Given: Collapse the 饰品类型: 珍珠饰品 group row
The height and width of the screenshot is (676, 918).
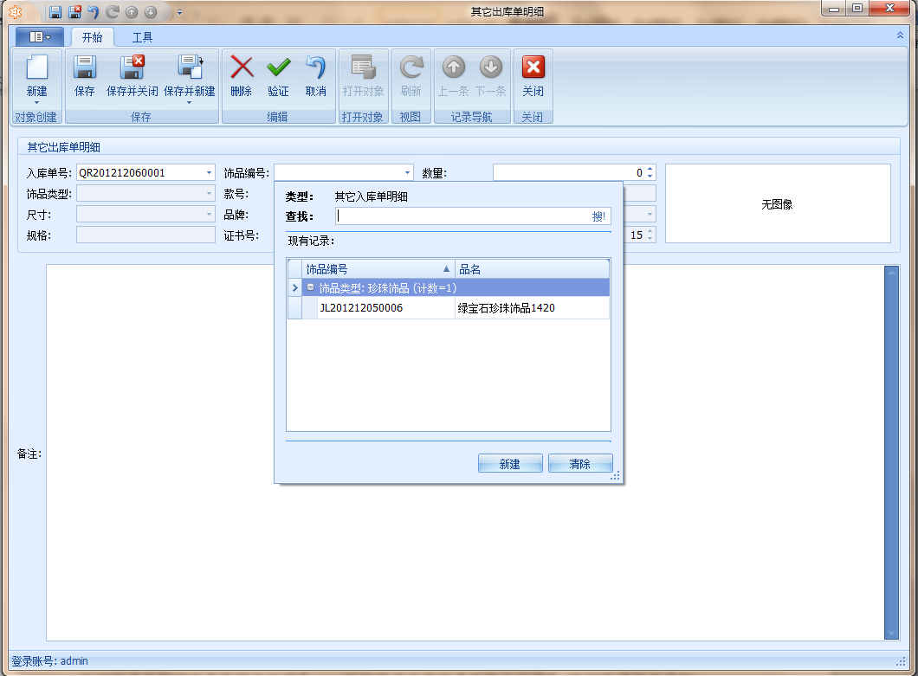Looking at the screenshot, I should [x=311, y=287].
